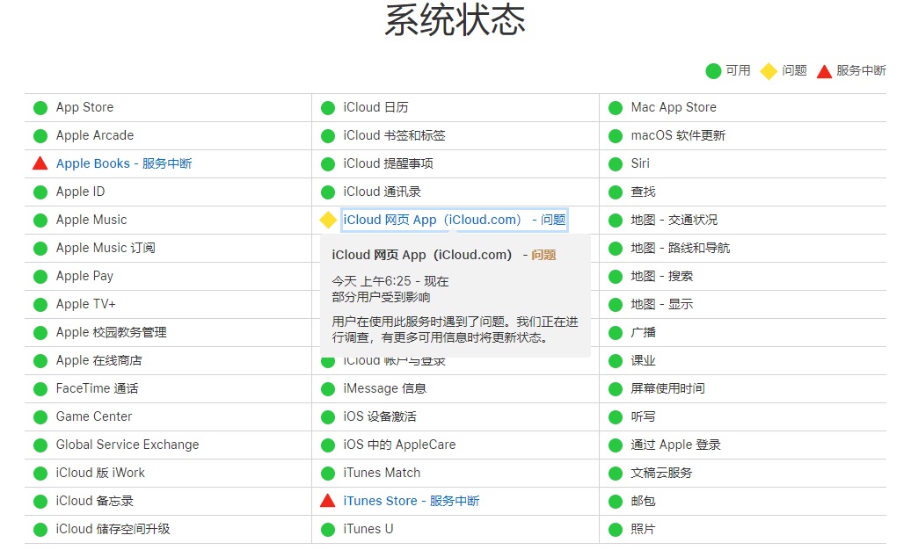The width and height of the screenshot is (911, 550).
Task: Click the iCloud 网页 App (iCloud.com) issue link
Action: pos(455,221)
